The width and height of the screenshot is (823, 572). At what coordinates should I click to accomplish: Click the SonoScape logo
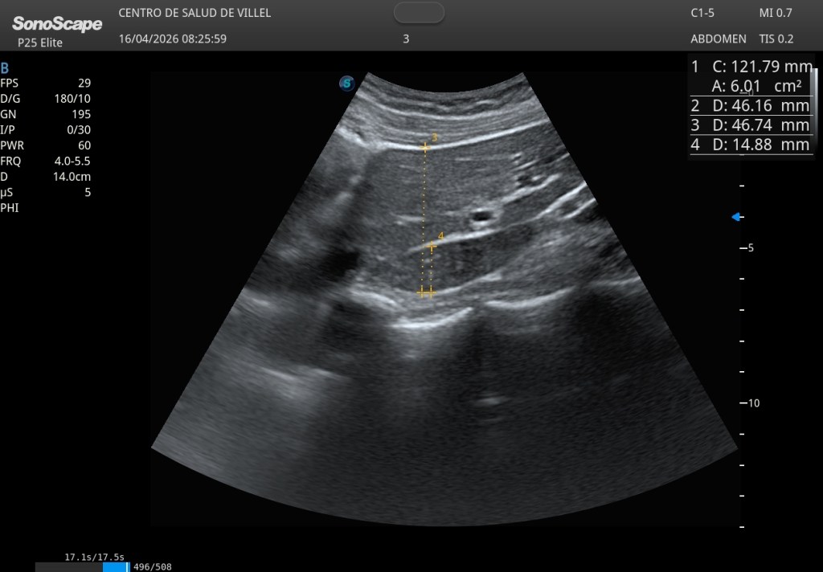(x=56, y=24)
